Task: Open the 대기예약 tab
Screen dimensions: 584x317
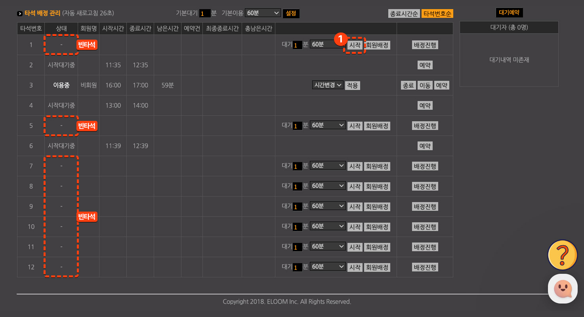Action: (x=509, y=13)
